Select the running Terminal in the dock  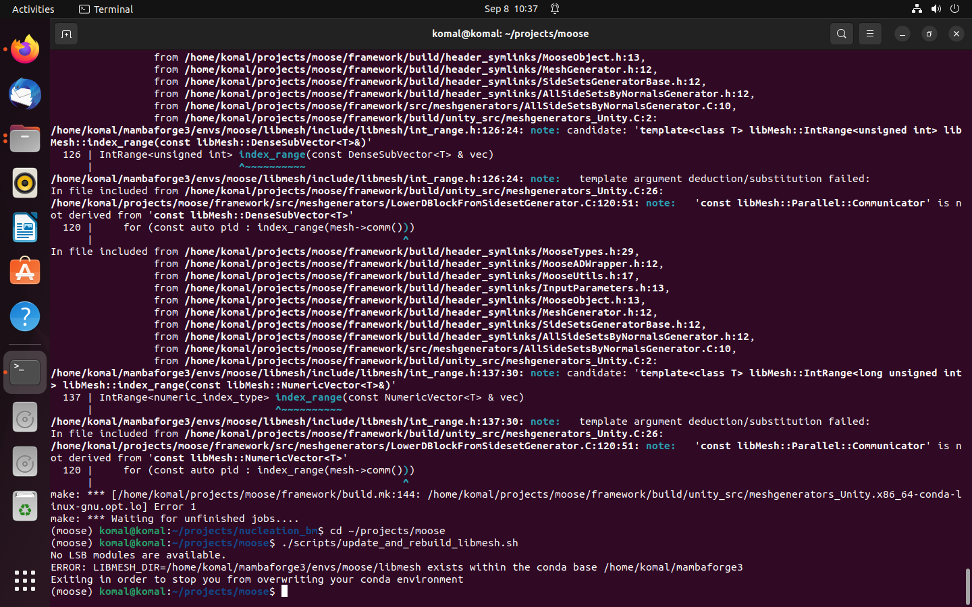[24, 372]
